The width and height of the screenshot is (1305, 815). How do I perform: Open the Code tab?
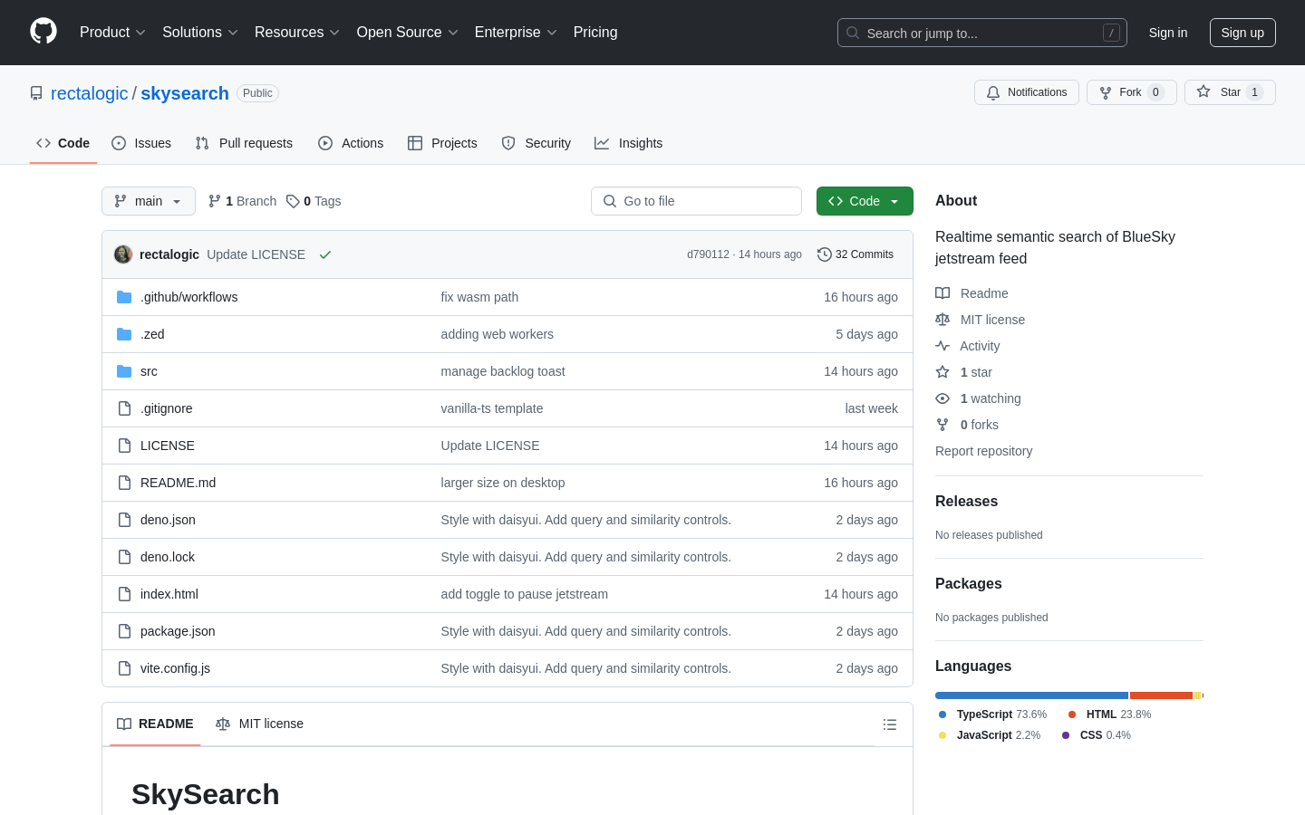tap(63, 143)
